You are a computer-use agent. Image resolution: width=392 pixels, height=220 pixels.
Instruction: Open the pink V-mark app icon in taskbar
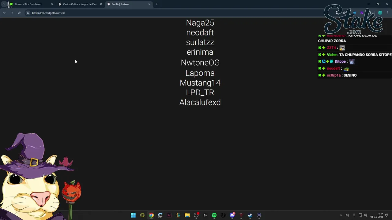[169, 215]
